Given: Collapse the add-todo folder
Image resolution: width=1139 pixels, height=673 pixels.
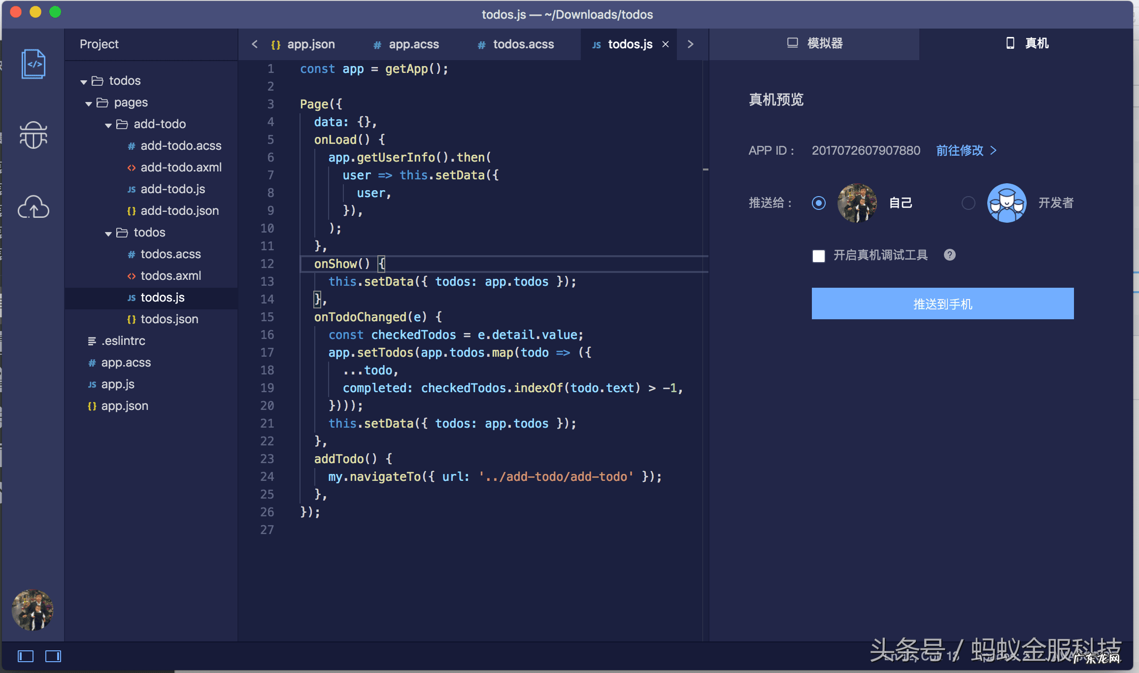Looking at the screenshot, I should (x=108, y=125).
